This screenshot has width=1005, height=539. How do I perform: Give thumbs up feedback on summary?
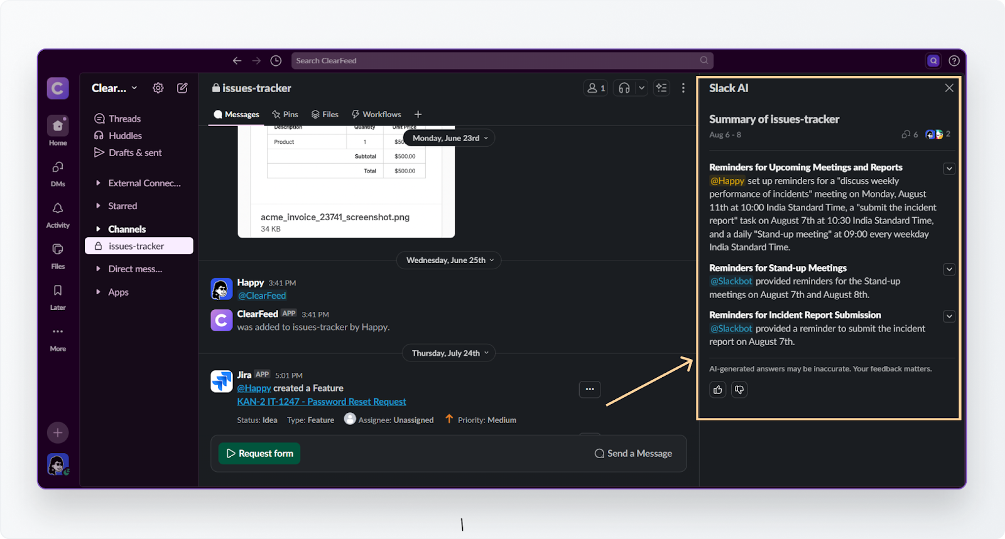click(718, 390)
